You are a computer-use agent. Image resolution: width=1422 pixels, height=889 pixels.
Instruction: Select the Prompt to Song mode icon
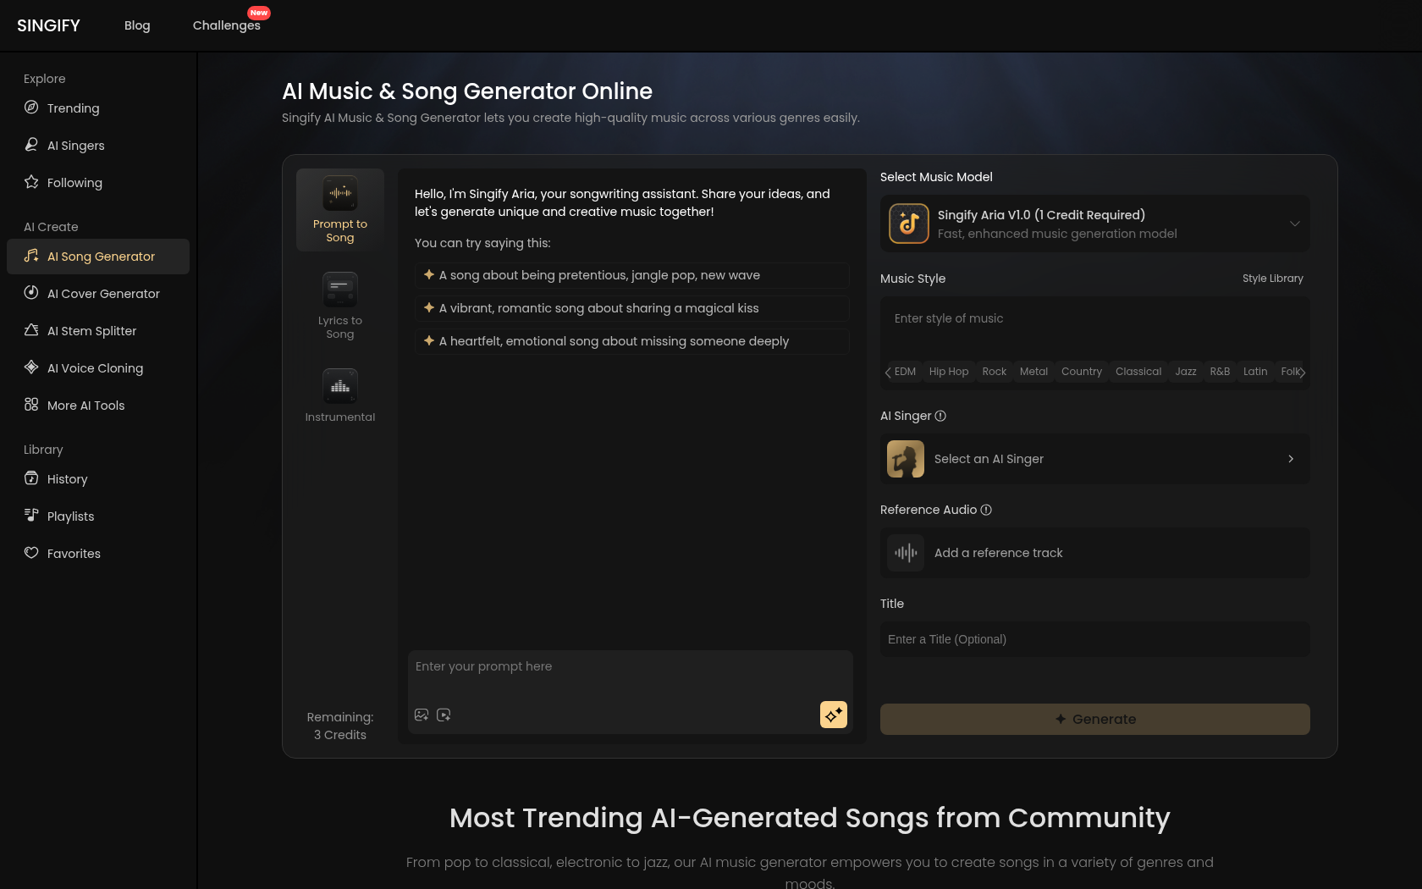[x=340, y=193]
